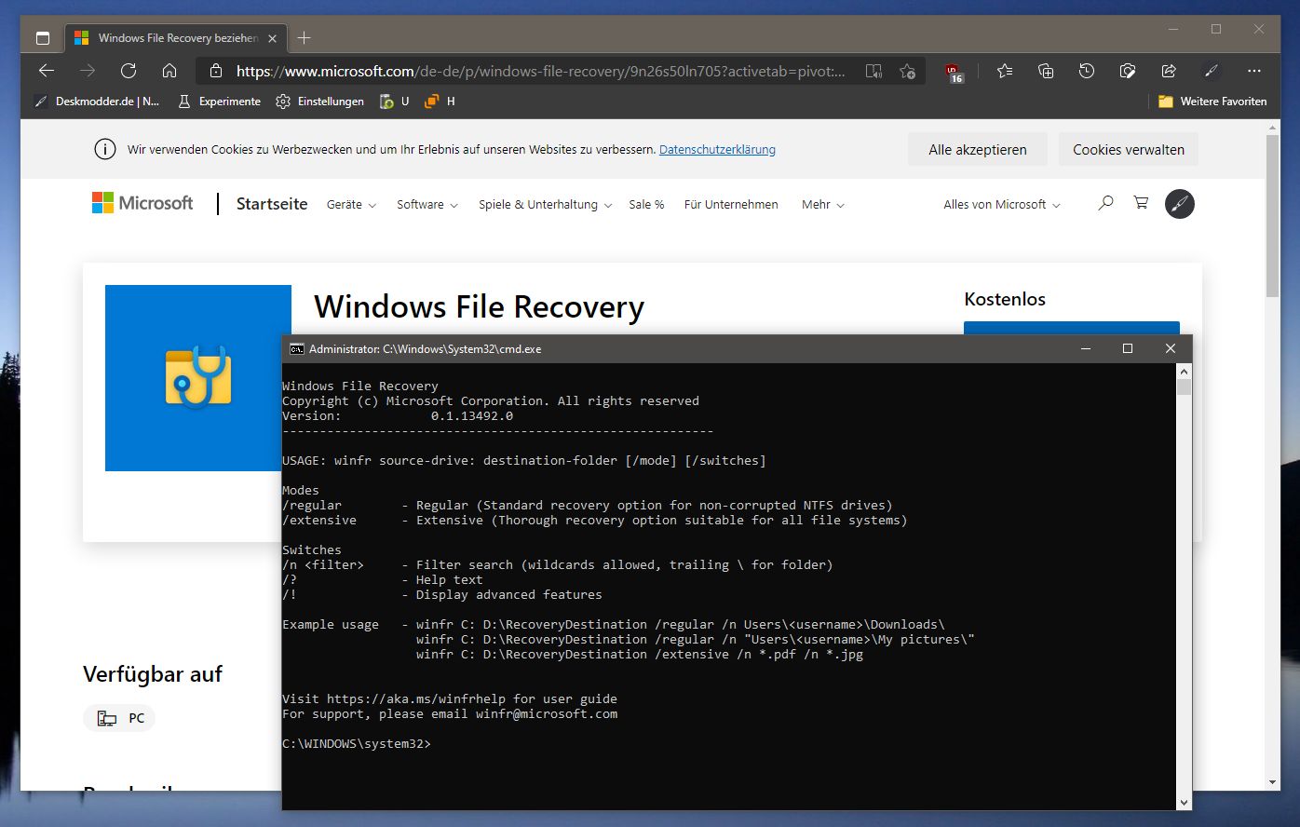
Task: Click the cmd scrollbar down arrow
Action: tap(1184, 802)
